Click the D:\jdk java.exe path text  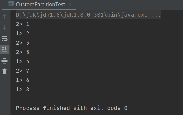(82, 15)
